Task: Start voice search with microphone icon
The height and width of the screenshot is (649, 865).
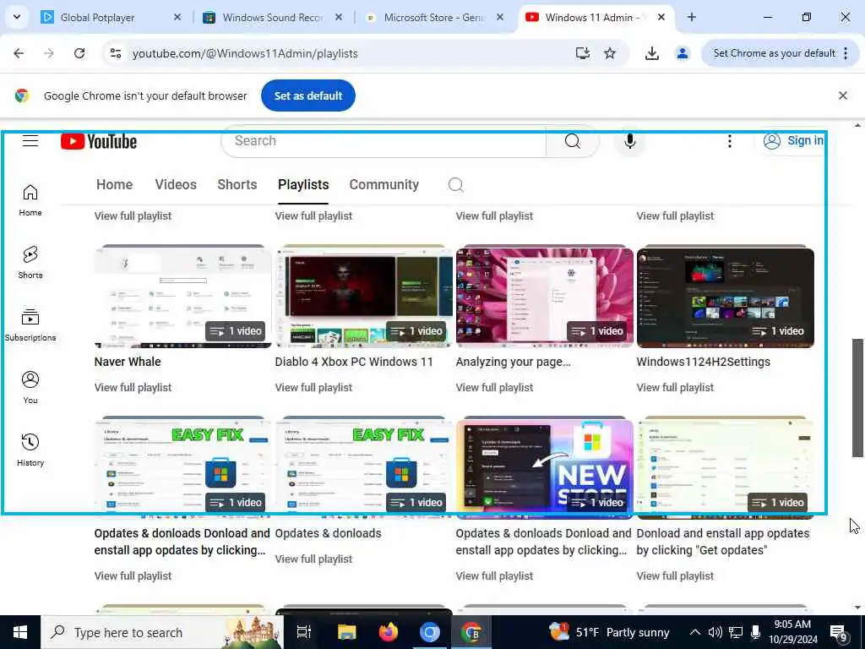Action: pos(629,141)
